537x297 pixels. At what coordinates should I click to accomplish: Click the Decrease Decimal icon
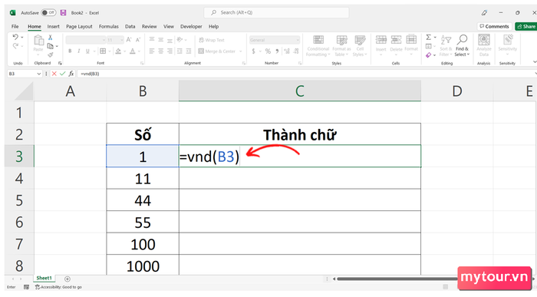coord(296,51)
